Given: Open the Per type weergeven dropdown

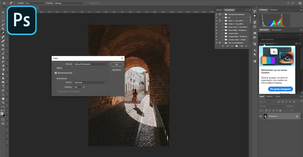Looking at the screenshot, I should (x=268, y=44).
